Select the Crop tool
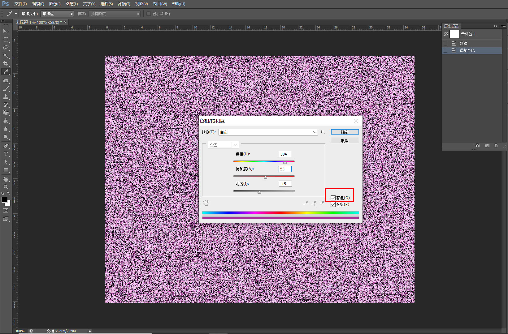Screen dimensions: 508x334 [6, 64]
